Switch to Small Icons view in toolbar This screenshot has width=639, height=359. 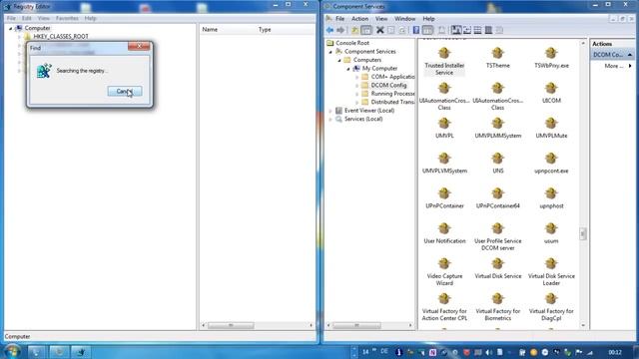click(x=467, y=30)
